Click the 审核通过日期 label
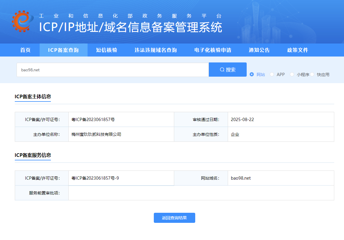Viewport: 344px width, 240px height. (x=206, y=120)
